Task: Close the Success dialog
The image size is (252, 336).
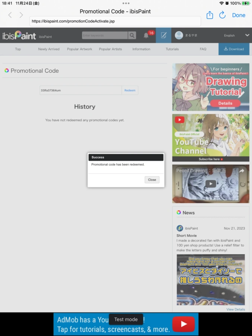Action: coord(152,180)
